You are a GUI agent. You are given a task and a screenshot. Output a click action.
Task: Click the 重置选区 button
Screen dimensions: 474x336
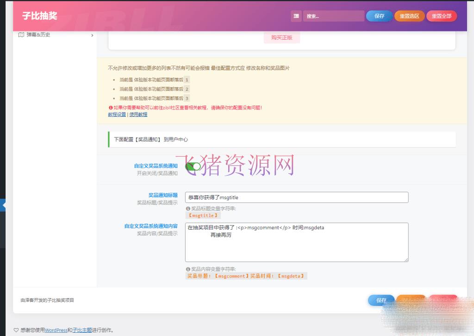tap(409, 16)
